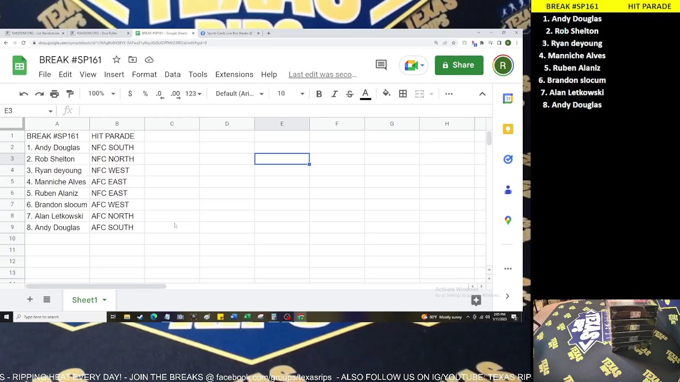
Task: Increase decimal places
Action: click(175, 94)
